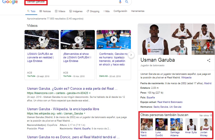Viewport: 215px width, 140px height.
Task: Open Real Madrid Baloncesto team link
Action: 170,102
